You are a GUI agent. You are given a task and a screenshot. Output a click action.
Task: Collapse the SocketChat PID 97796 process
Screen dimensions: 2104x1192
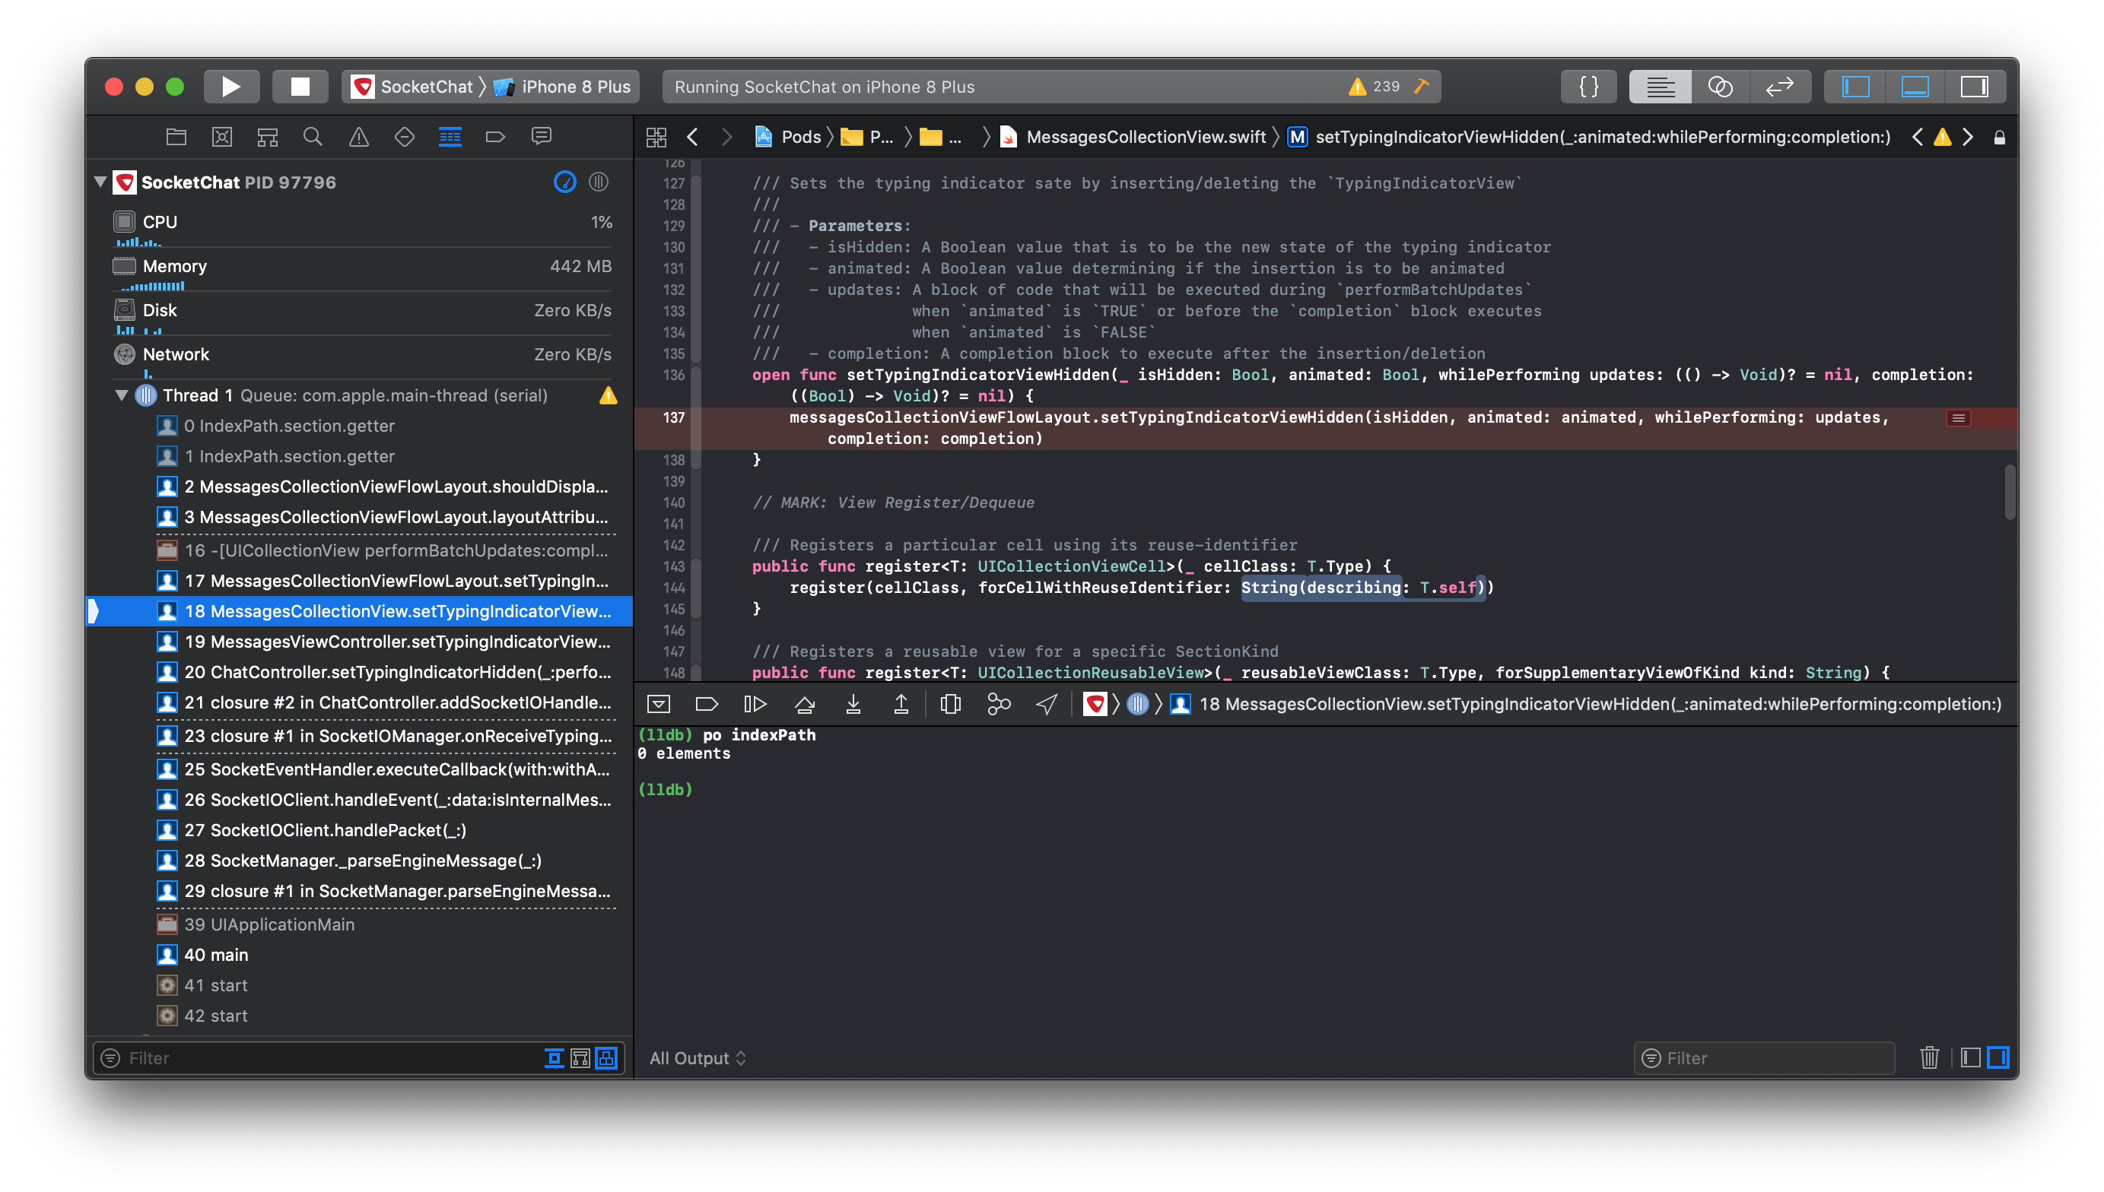coord(100,182)
